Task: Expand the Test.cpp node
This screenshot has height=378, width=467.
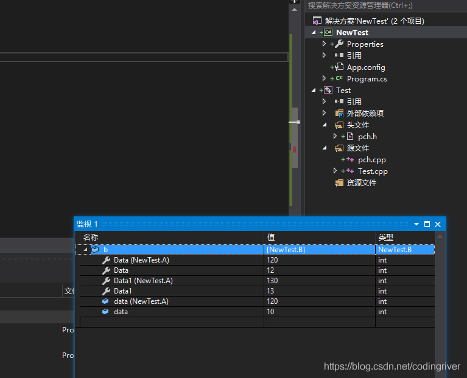Action: point(335,171)
